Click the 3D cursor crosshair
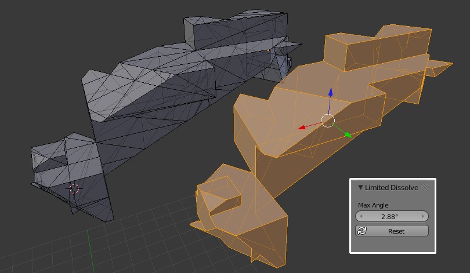 tap(74, 188)
